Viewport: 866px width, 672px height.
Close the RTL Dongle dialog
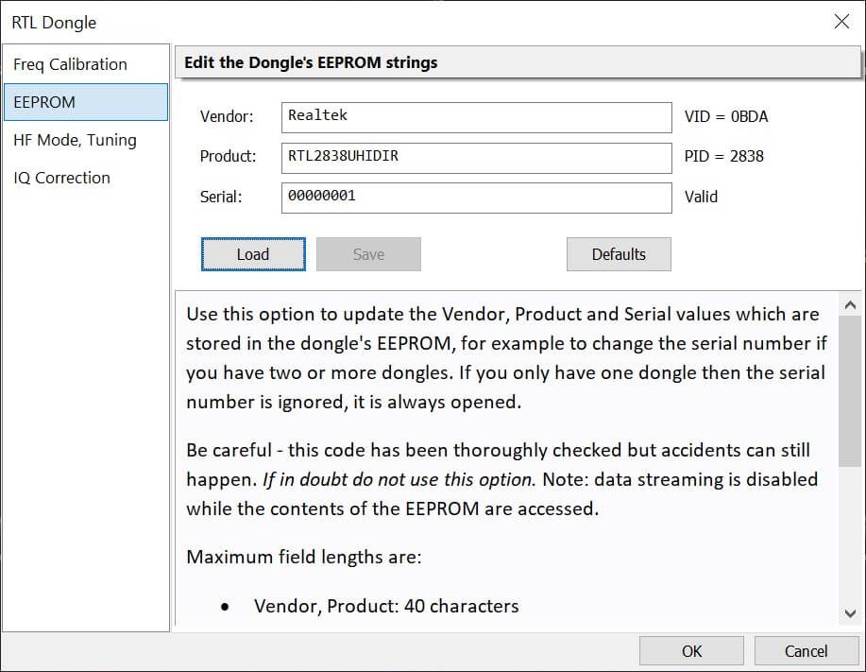tap(841, 22)
